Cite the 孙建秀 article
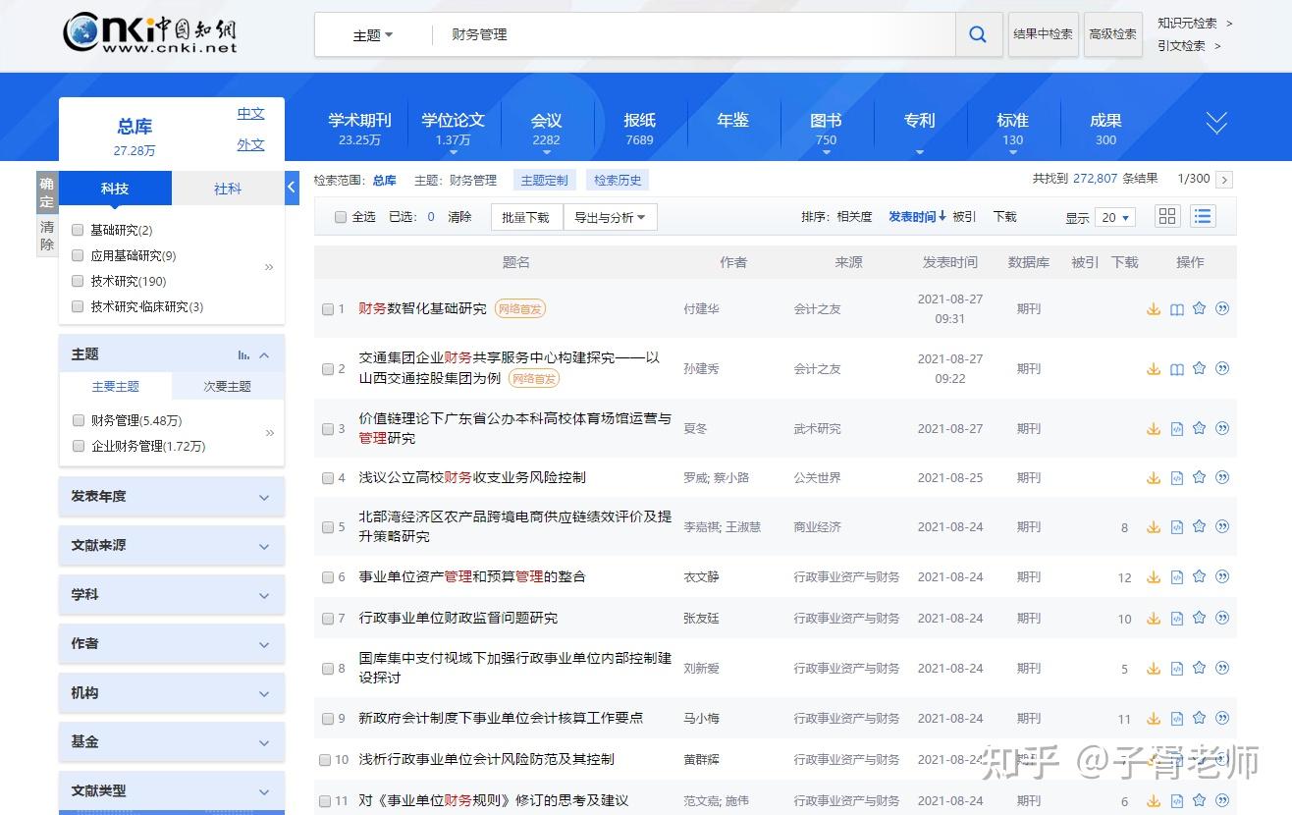This screenshot has height=815, width=1292. click(1222, 369)
